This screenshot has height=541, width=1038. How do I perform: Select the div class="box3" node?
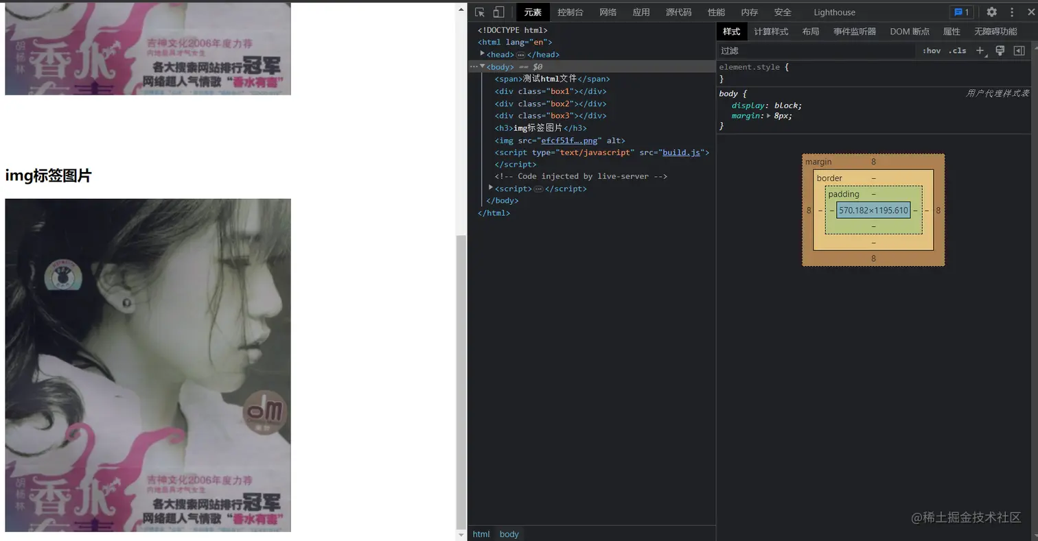point(551,116)
